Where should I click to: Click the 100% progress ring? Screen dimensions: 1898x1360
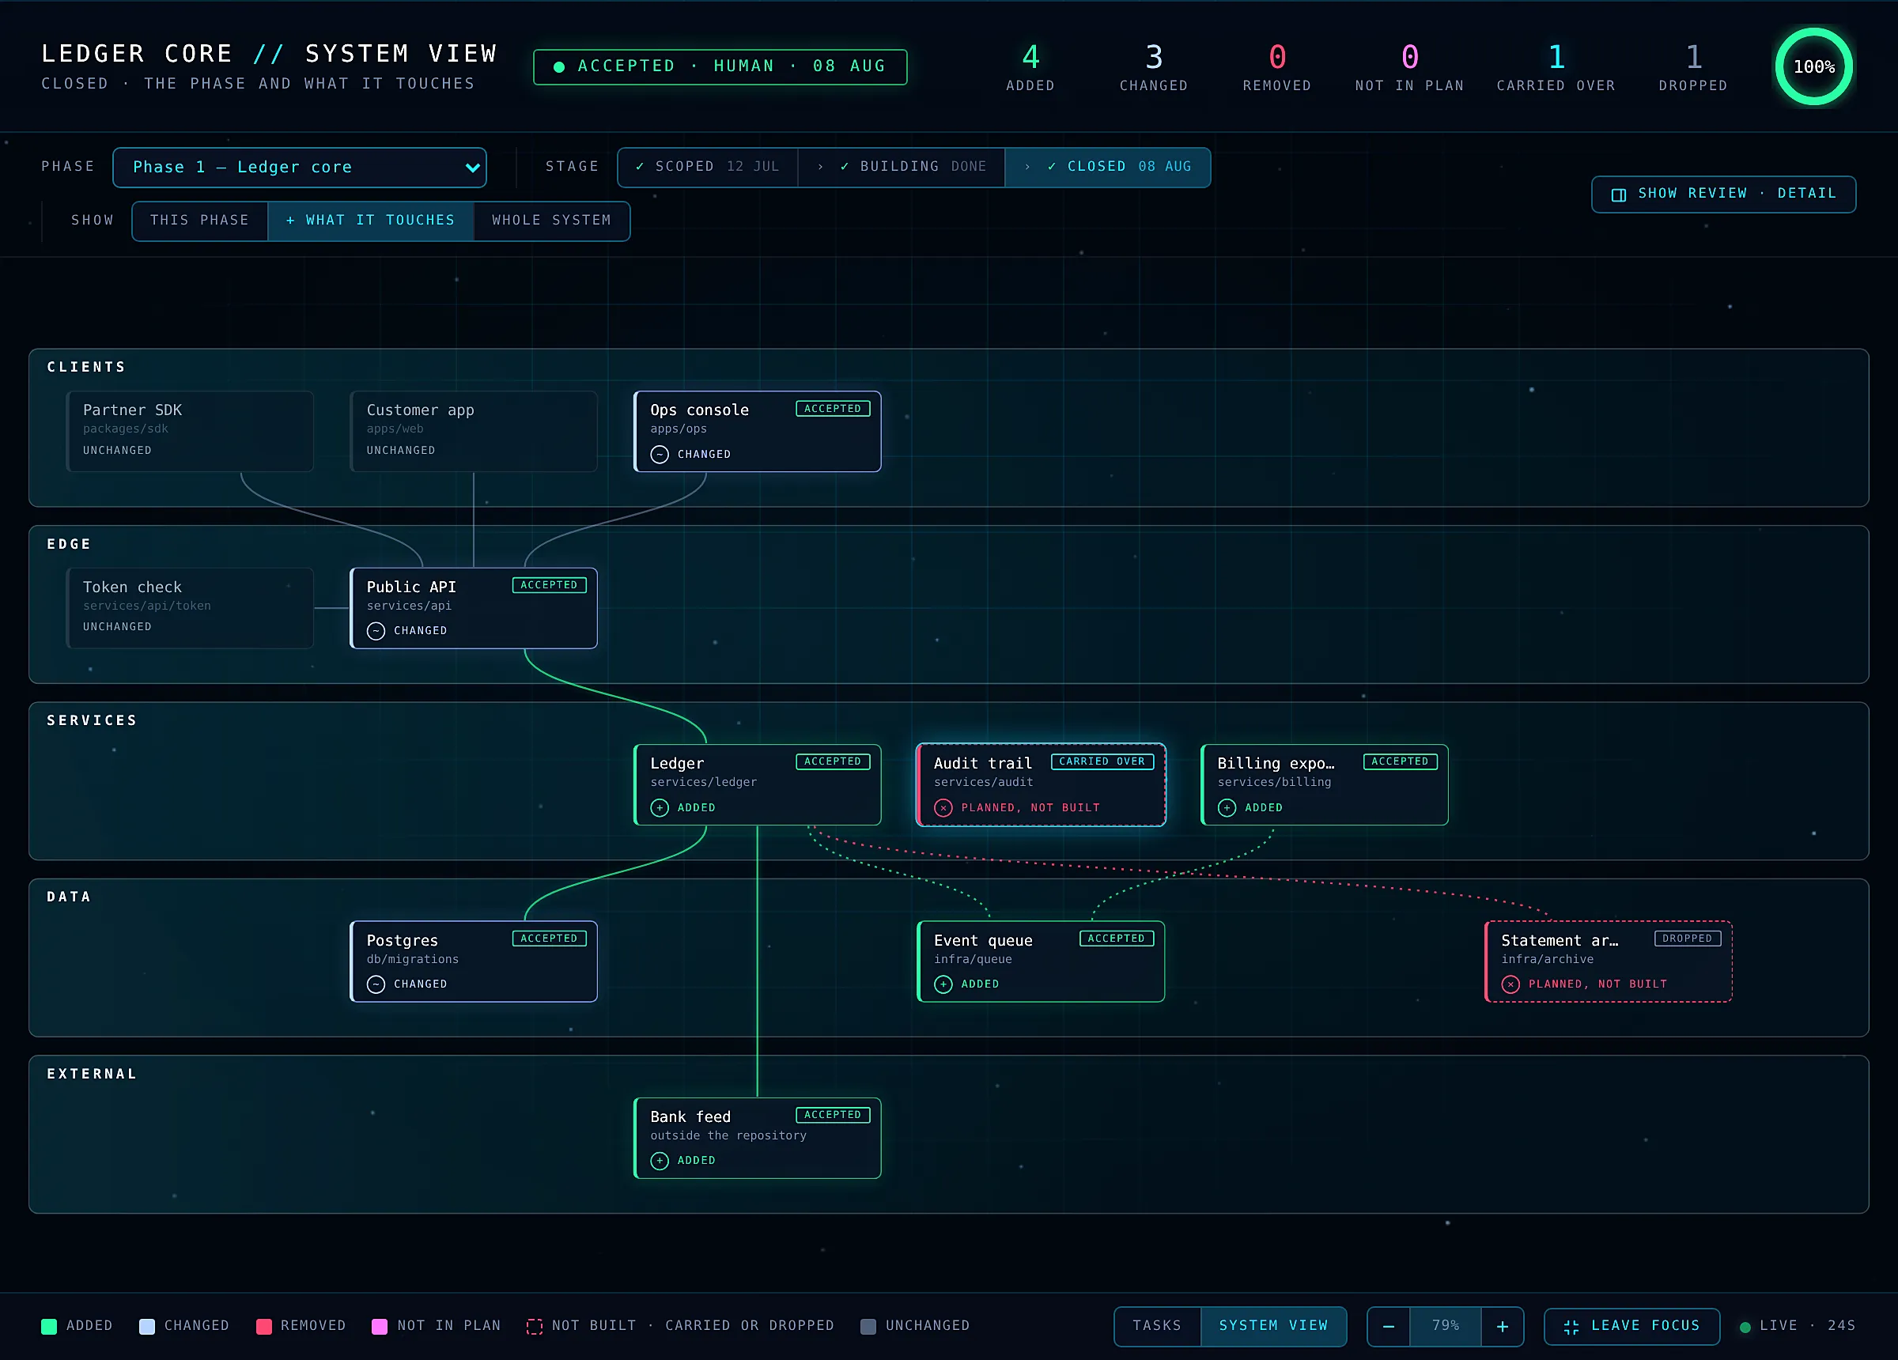pyautogui.click(x=1813, y=67)
